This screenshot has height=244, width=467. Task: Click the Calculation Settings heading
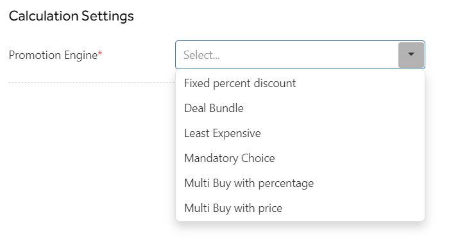(71, 16)
